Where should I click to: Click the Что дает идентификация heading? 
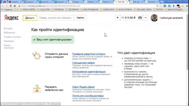pyautogui.click(x=136, y=53)
